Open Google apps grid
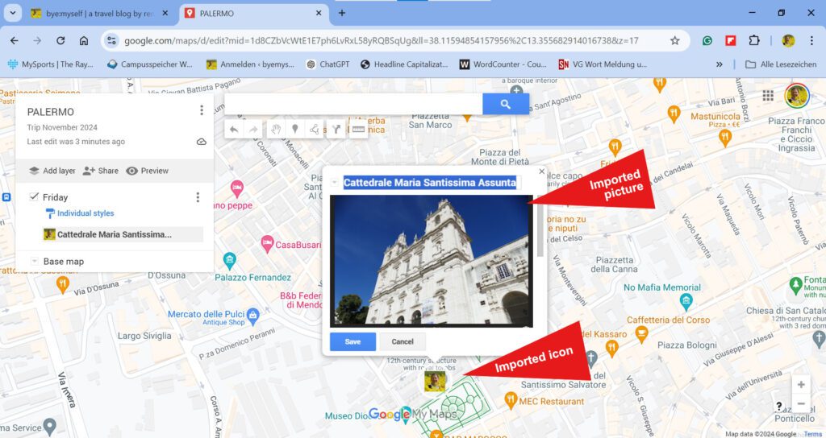Screen dimensions: 826x438 pyautogui.click(x=768, y=95)
